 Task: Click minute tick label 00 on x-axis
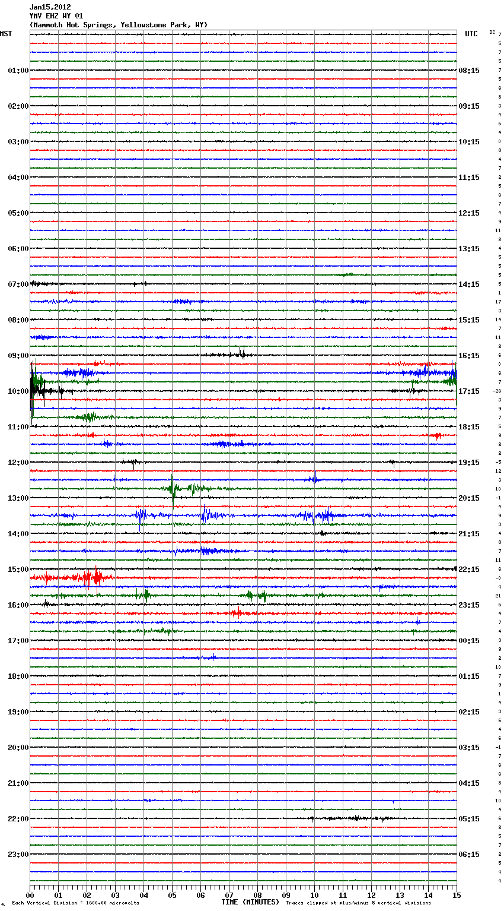click(x=30, y=895)
